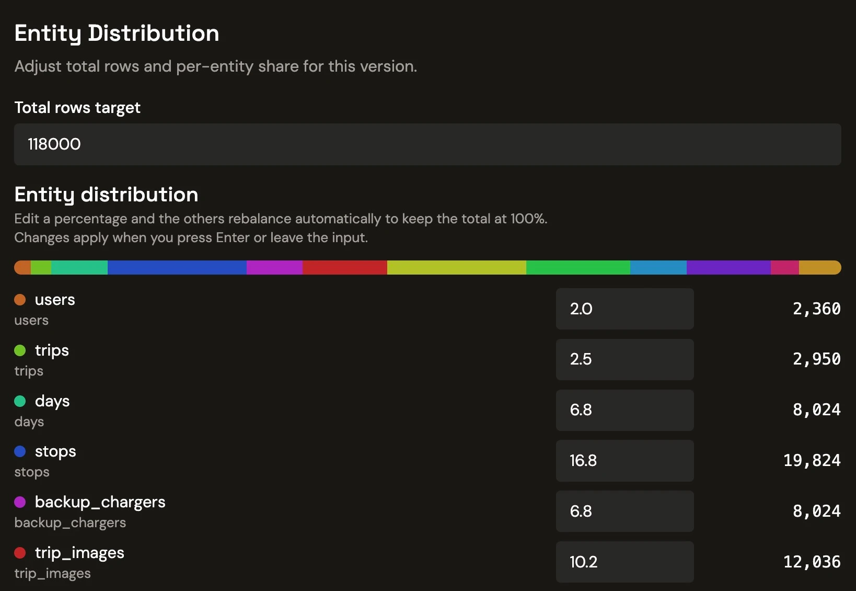
Task: Click the orange dot beside users entity
Action: click(x=20, y=300)
